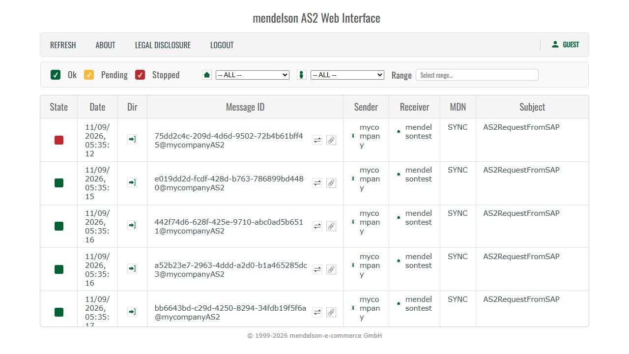Open the local station ALL dropdown
Image resolution: width=629 pixels, height=354 pixels.
click(x=253, y=75)
